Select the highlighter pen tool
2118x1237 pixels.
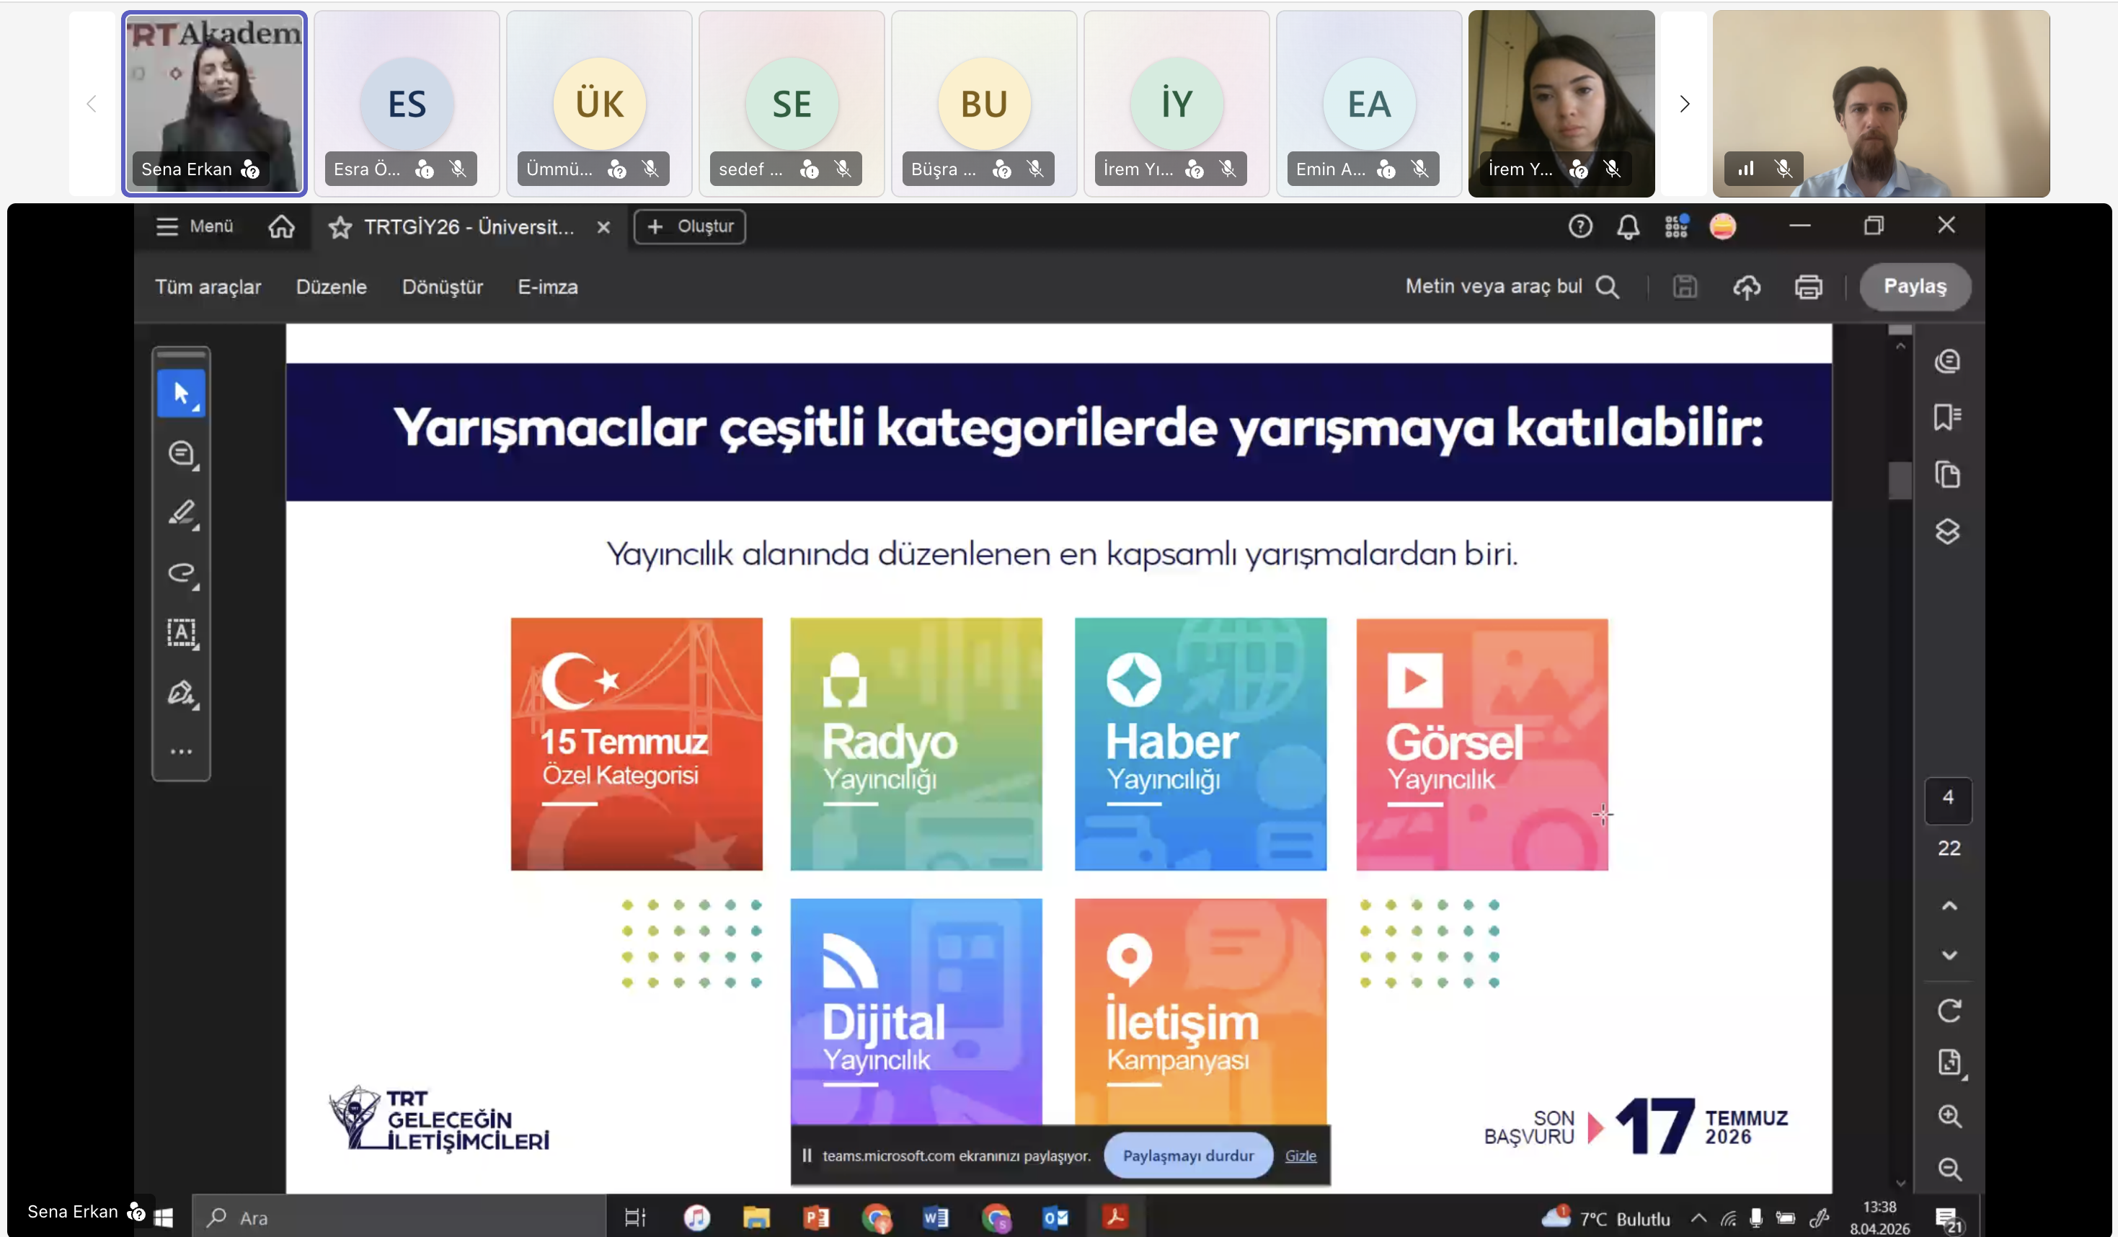(x=181, y=513)
